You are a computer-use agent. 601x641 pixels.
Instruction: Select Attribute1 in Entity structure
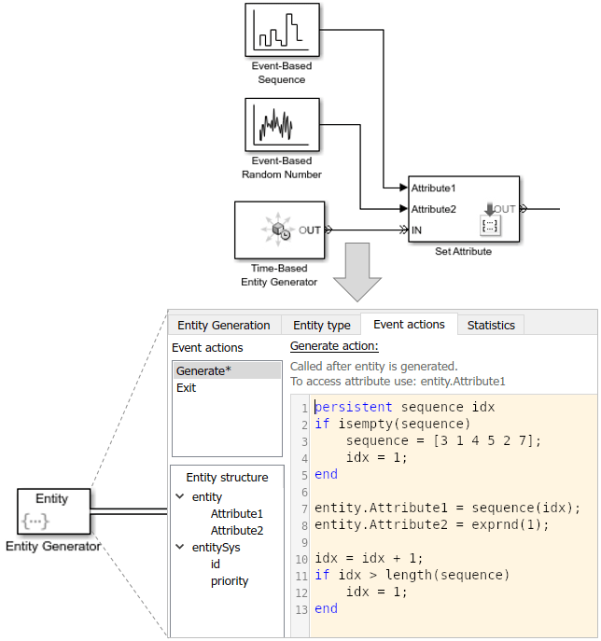(x=237, y=513)
